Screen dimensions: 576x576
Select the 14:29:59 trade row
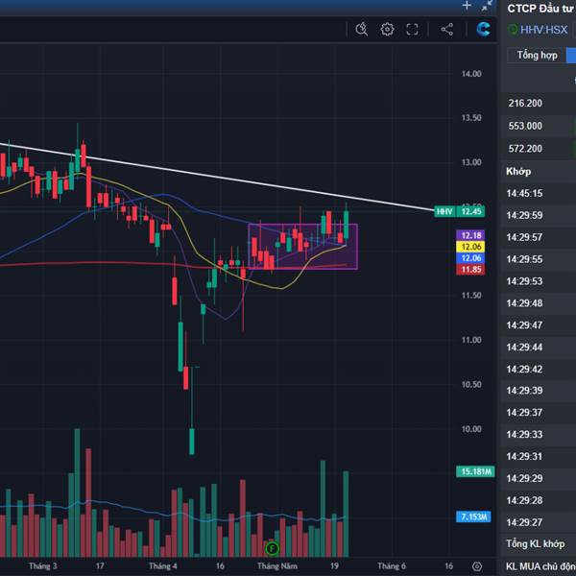[539, 215]
